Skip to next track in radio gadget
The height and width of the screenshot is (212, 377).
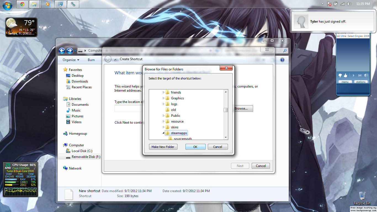point(360,75)
